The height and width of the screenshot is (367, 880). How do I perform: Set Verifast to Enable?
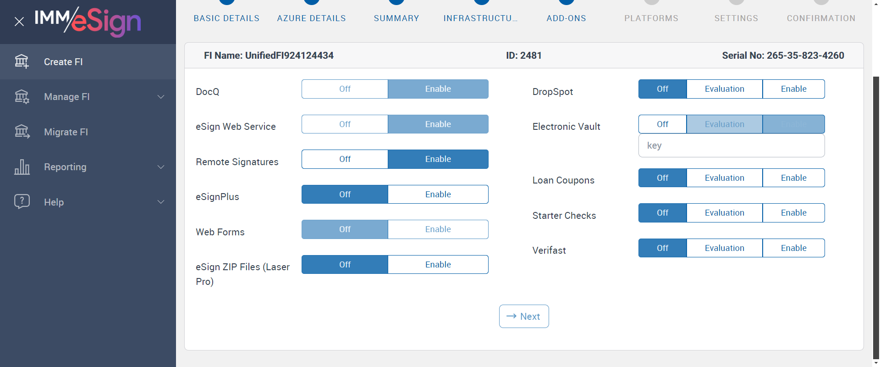(794, 248)
